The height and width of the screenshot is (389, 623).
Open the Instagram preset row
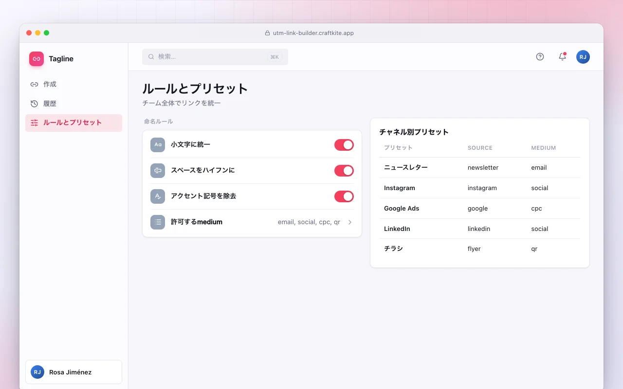click(480, 188)
